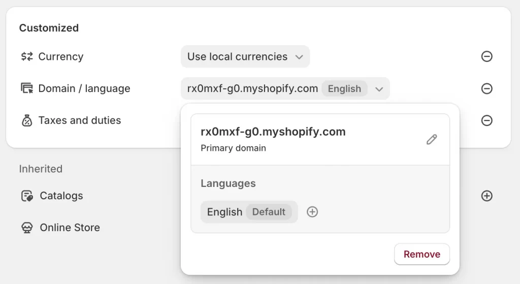
Task: Select the rx0mxf-g0.myshopify.com Primary domain card
Action: 320,140
